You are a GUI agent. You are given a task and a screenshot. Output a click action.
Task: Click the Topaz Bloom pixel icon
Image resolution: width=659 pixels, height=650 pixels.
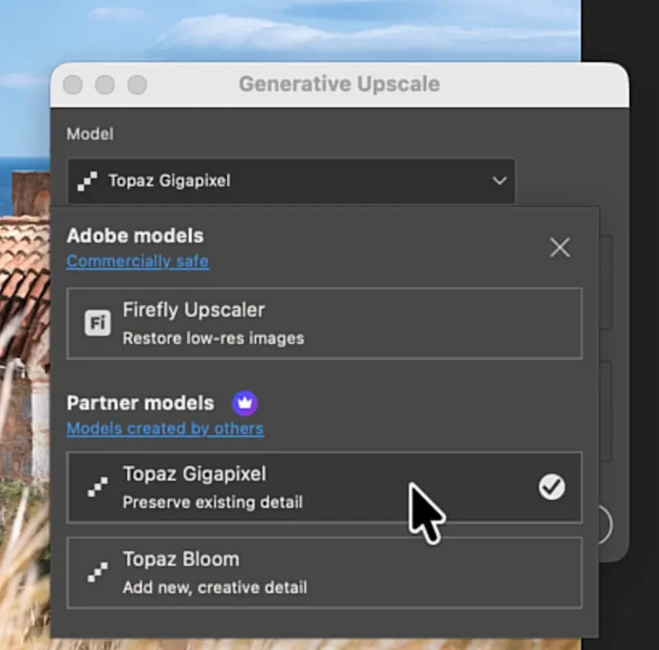coord(98,572)
